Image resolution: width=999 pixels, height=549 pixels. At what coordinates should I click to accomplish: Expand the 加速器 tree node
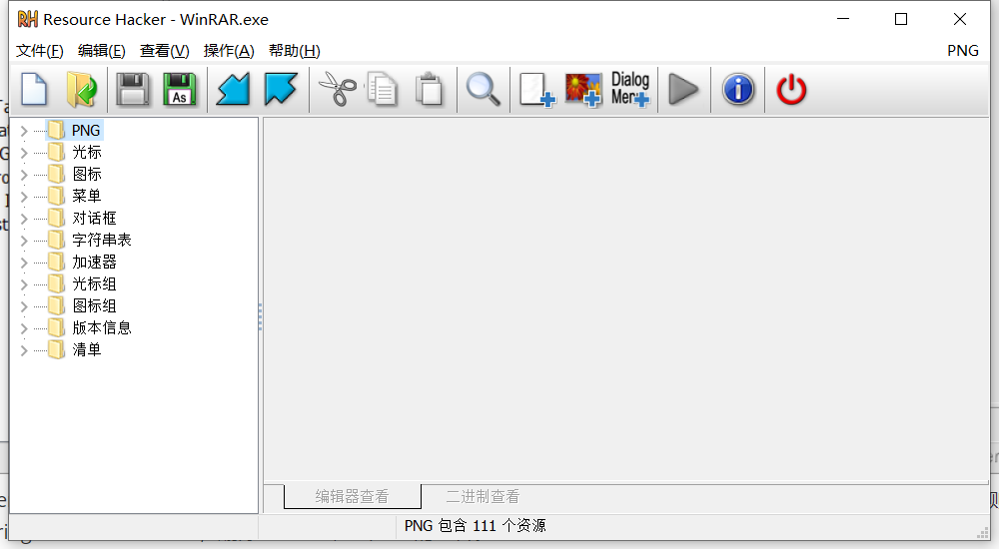click(x=24, y=263)
